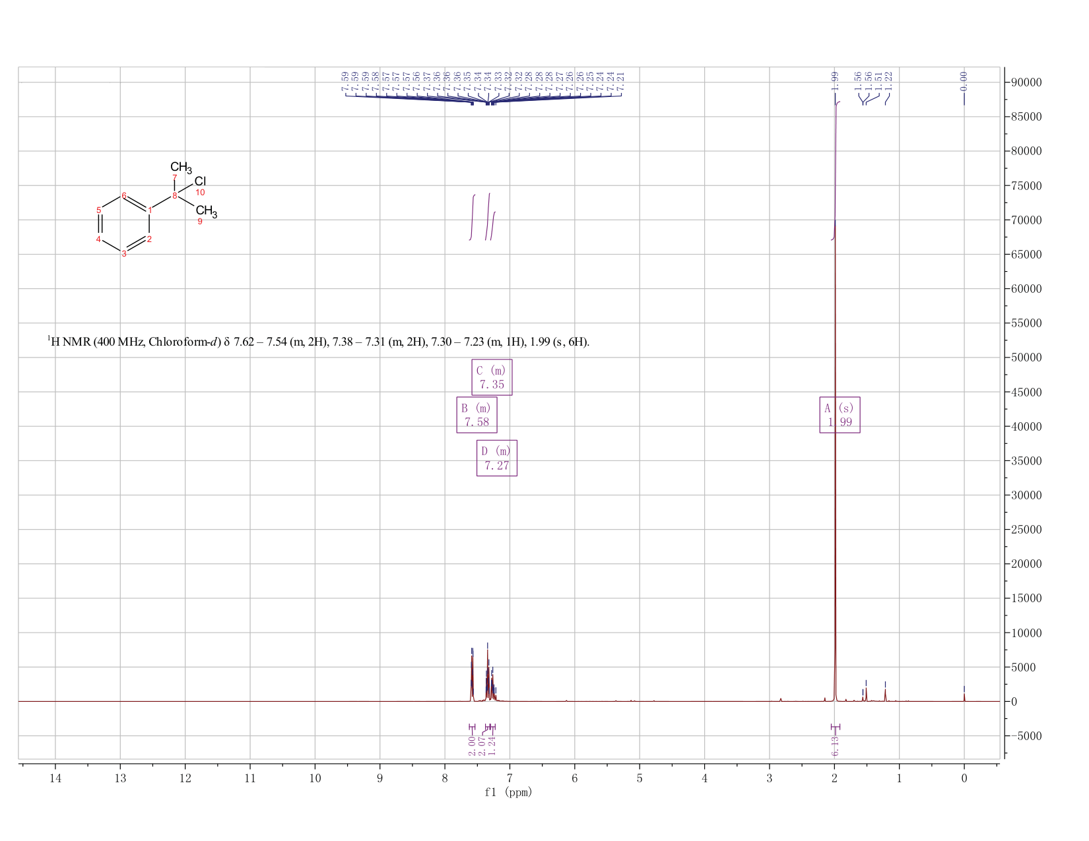Select the Cl atom in the structure
Viewport: 1089px width, 841px height.
coord(201,181)
